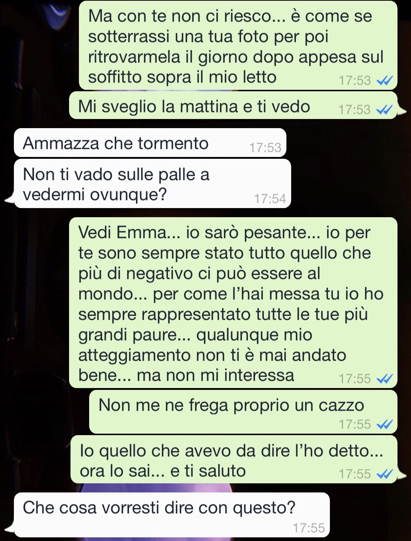Tap the 'Che cosa vorresti dire con questo?' message
Screen dimensions: 411x541
172,515
